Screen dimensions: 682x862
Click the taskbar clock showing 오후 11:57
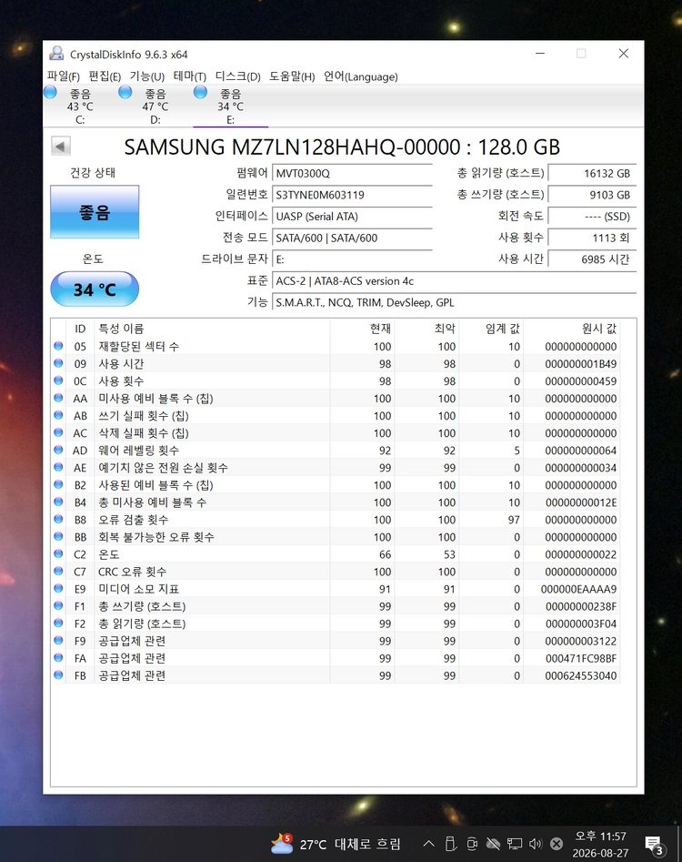(x=600, y=844)
